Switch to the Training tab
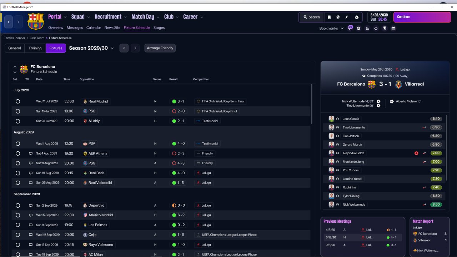The width and height of the screenshot is (457, 257). click(35, 48)
